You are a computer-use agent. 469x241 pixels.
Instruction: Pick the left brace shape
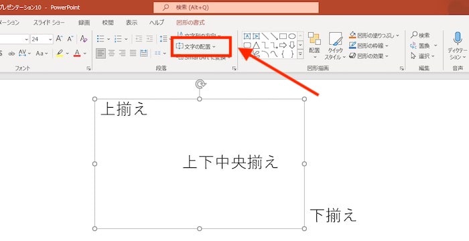(x=283, y=54)
